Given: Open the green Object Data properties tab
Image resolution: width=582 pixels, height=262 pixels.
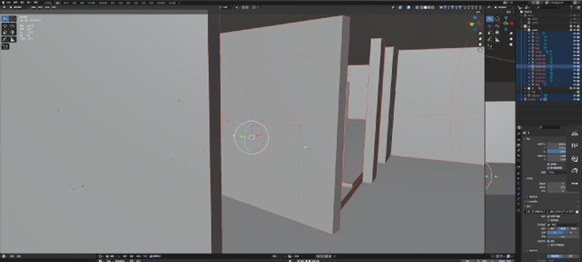Looking at the screenshot, I should 518,199.
